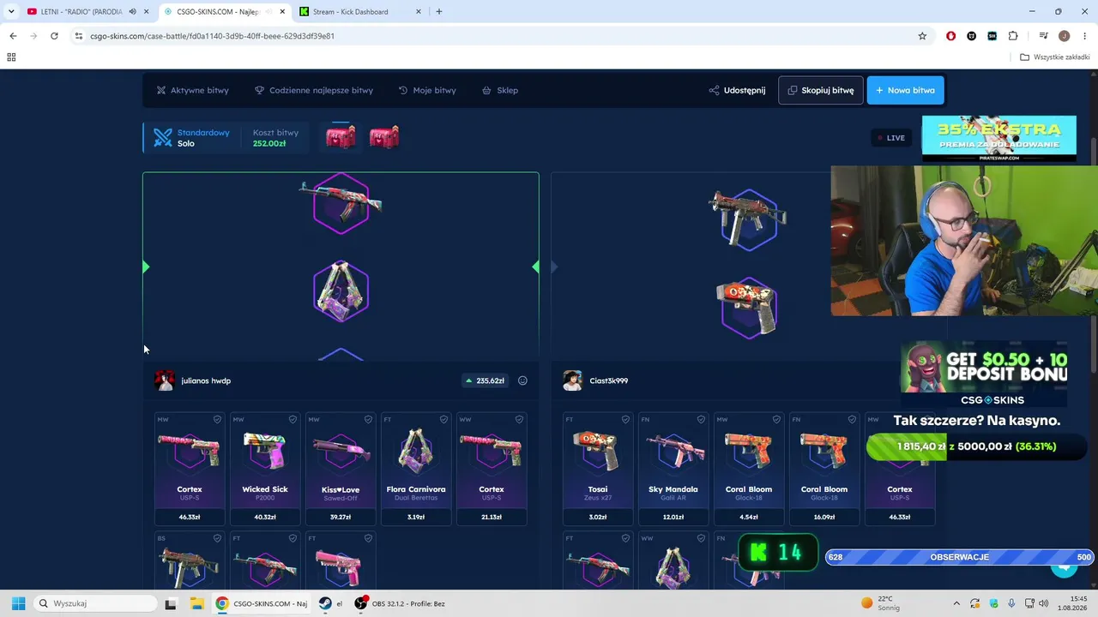This screenshot has width=1098, height=617.
Task: Select the Sky Mandala Galil AR card
Action: (x=673, y=469)
